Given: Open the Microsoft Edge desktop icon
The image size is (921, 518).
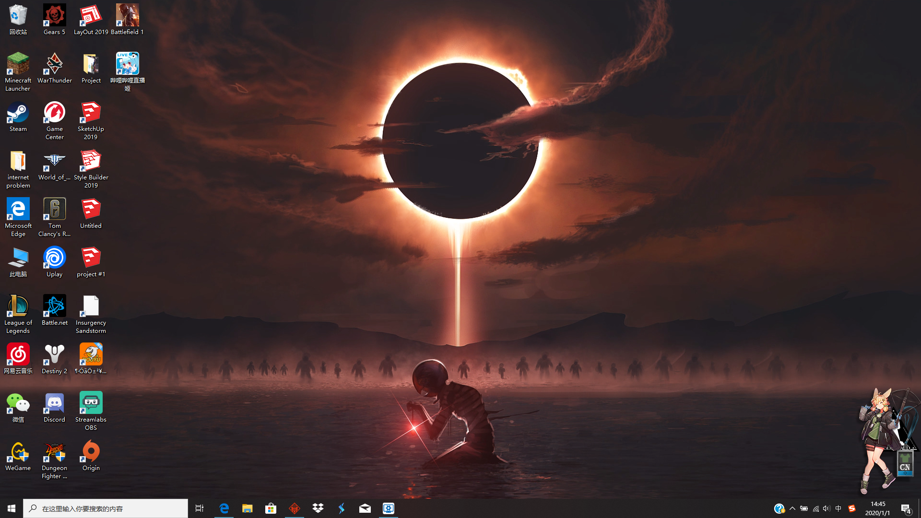Looking at the screenshot, I should pyautogui.click(x=18, y=218).
